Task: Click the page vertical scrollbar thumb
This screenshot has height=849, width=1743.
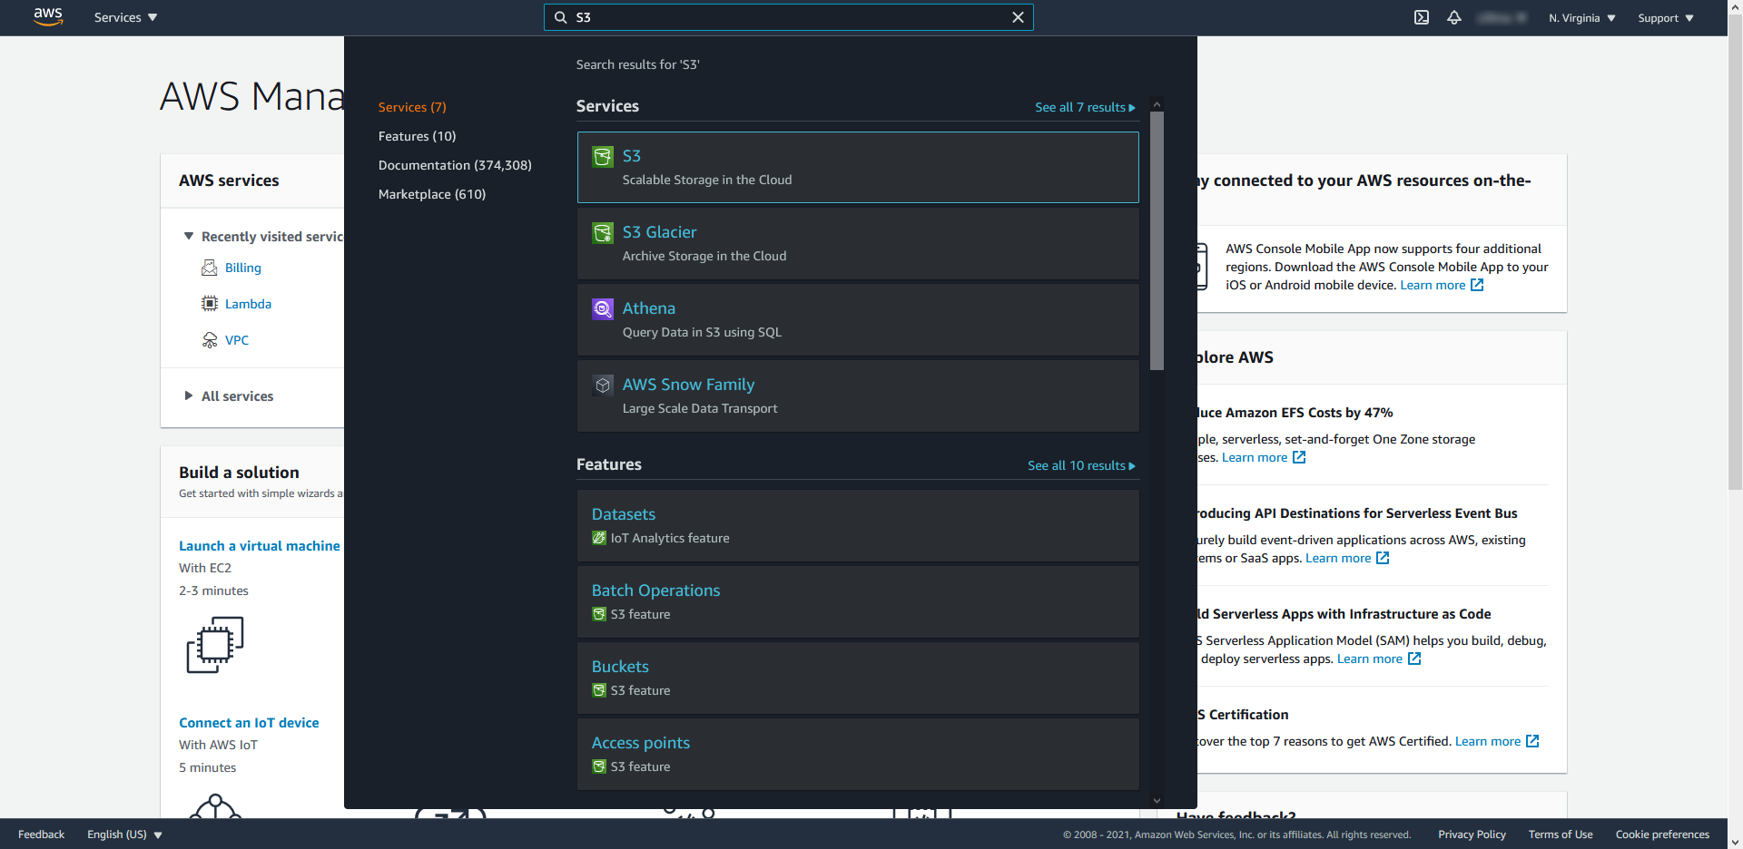Action: [1735, 251]
